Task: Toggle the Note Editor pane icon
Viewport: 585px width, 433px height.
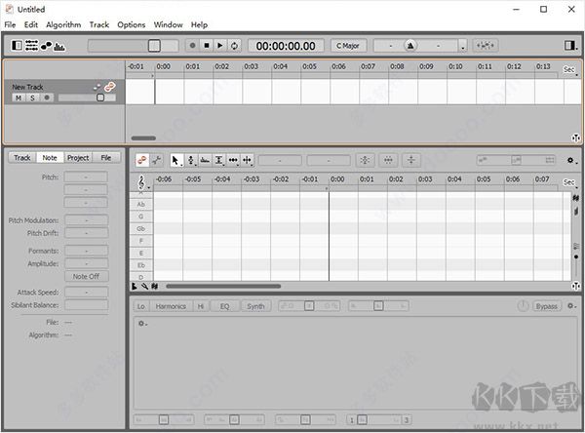Action: pos(46,46)
